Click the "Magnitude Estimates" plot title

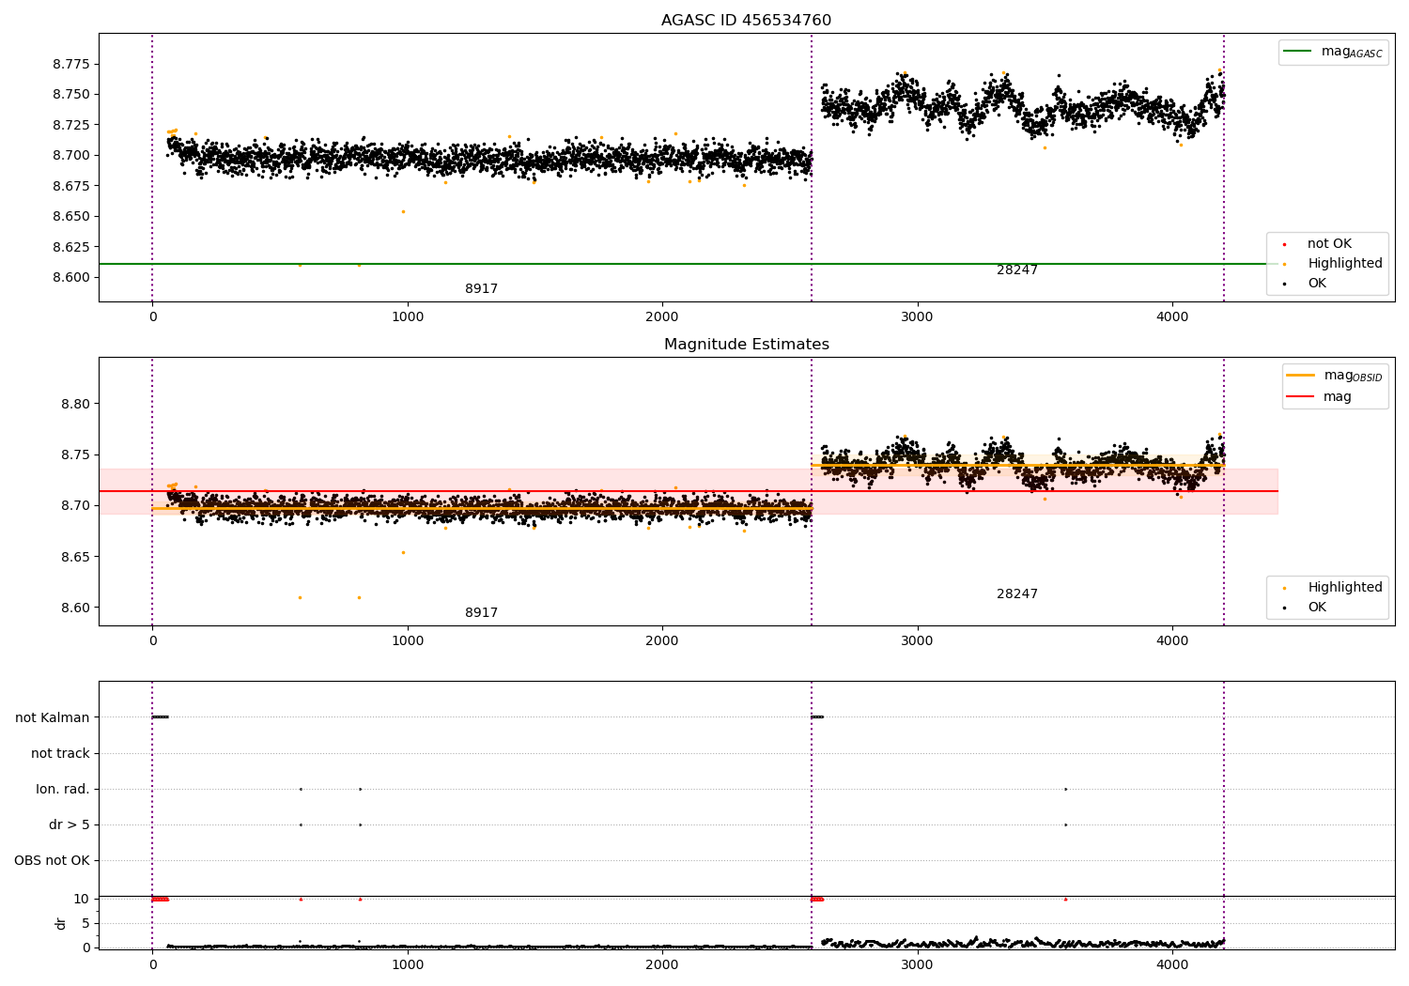tap(746, 345)
